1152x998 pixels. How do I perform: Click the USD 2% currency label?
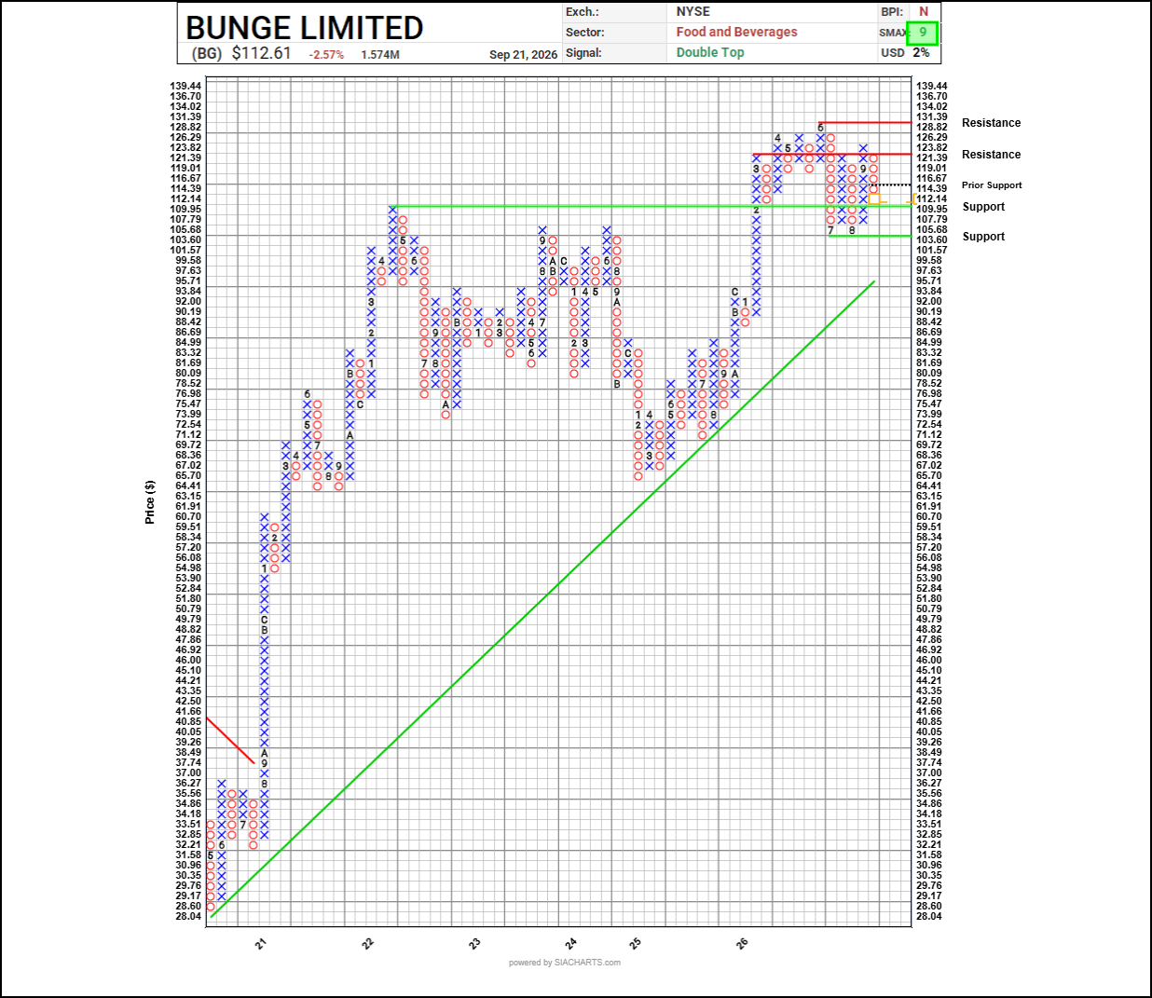click(x=905, y=53)
